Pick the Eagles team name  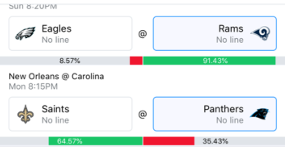coord(57,29)
